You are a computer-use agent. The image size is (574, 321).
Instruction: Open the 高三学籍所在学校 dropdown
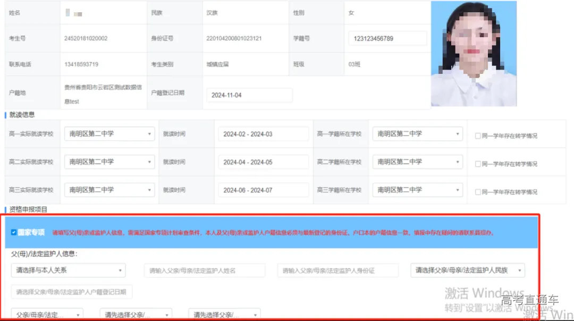418,189
